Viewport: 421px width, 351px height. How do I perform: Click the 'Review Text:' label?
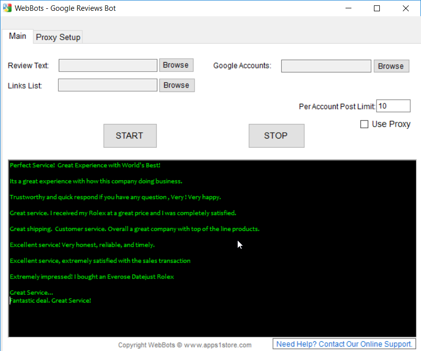28,66
